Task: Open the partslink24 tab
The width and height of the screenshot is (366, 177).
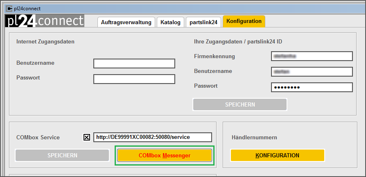Action: point(203,23)
